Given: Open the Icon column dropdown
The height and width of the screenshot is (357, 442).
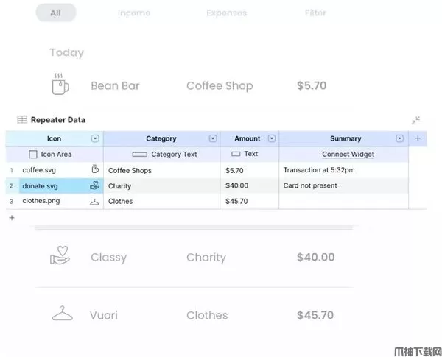Looking at the screenshot, I should 94,138.
